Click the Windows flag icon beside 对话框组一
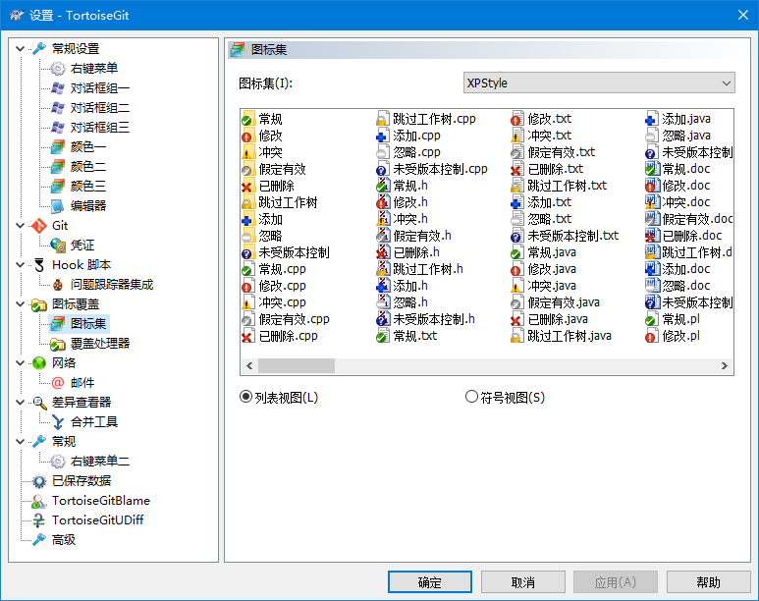Image resolution: width=759 pixels, height=601 pixels. [x=58, y=88]
